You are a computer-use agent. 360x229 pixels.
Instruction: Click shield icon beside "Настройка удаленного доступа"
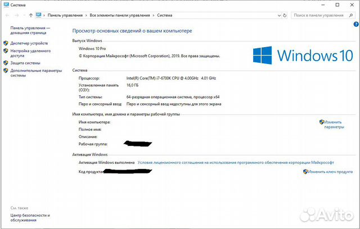(6, 51)
